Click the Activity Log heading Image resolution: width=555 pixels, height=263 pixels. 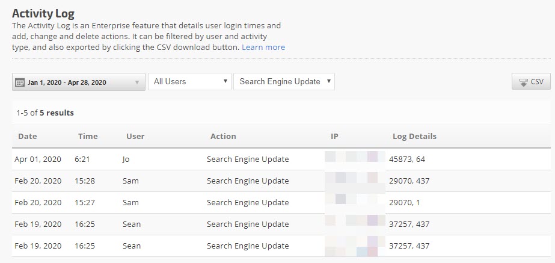48,13
